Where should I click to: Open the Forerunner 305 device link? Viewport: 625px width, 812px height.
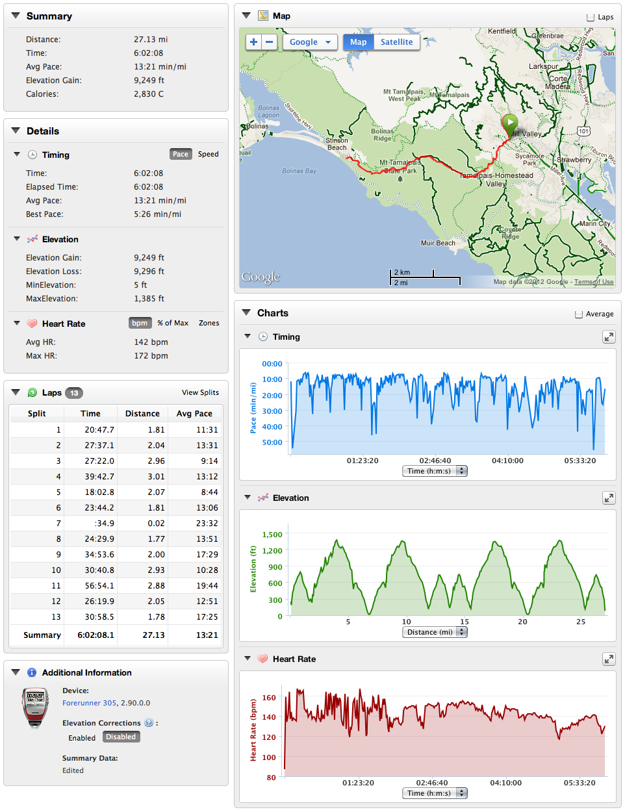pos(89,702)
